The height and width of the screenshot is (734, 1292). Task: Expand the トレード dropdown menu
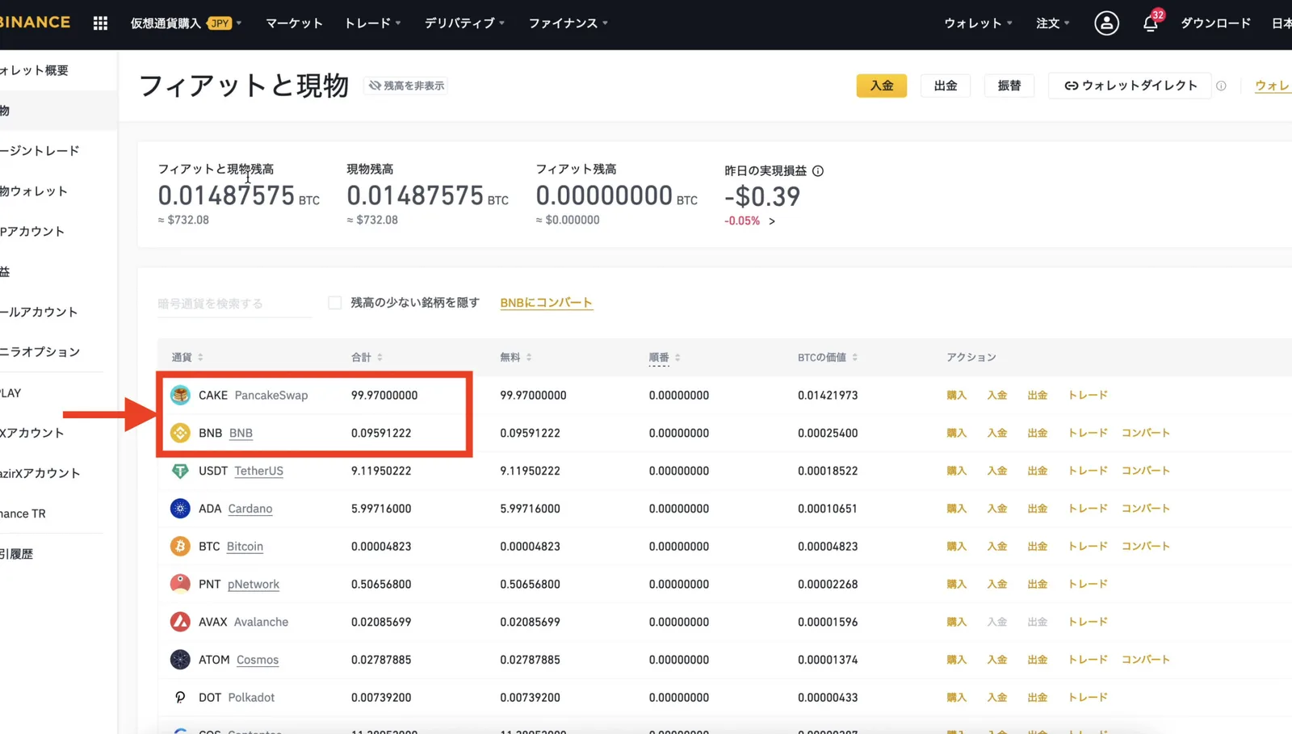point(372,23)
